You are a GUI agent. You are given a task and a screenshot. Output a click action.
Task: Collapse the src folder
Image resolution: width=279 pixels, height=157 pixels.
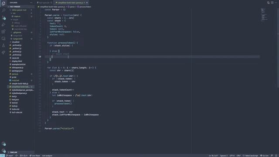[x=21, y=13]
